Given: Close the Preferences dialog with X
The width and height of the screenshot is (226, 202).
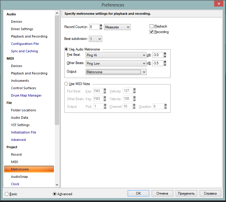Looking at the screenshot, I should point(219,4).
